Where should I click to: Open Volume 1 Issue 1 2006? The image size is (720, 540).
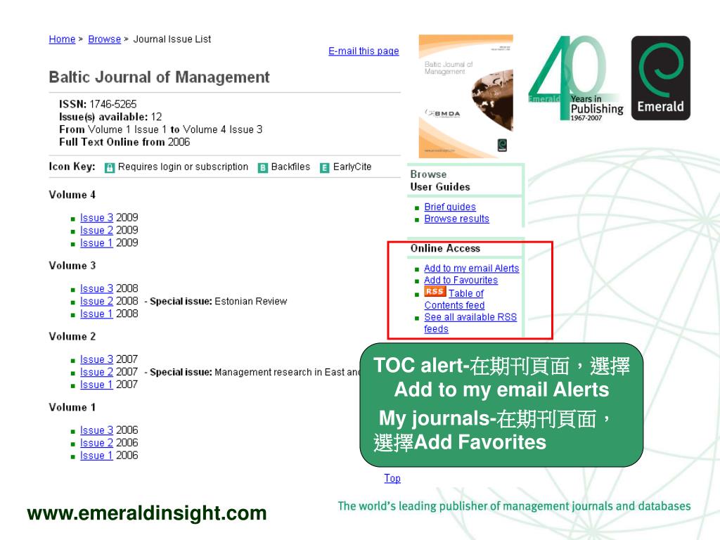pyautogui.click(x=96, y=456)
